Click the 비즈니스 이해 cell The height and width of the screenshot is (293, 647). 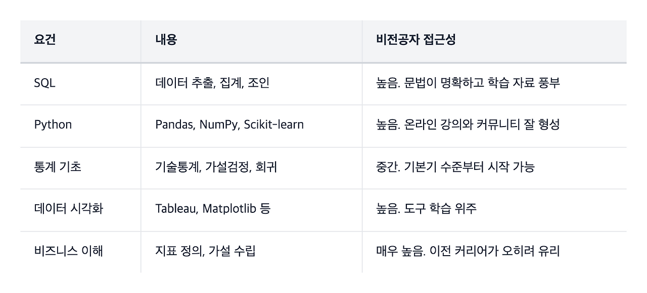(80, 252)
